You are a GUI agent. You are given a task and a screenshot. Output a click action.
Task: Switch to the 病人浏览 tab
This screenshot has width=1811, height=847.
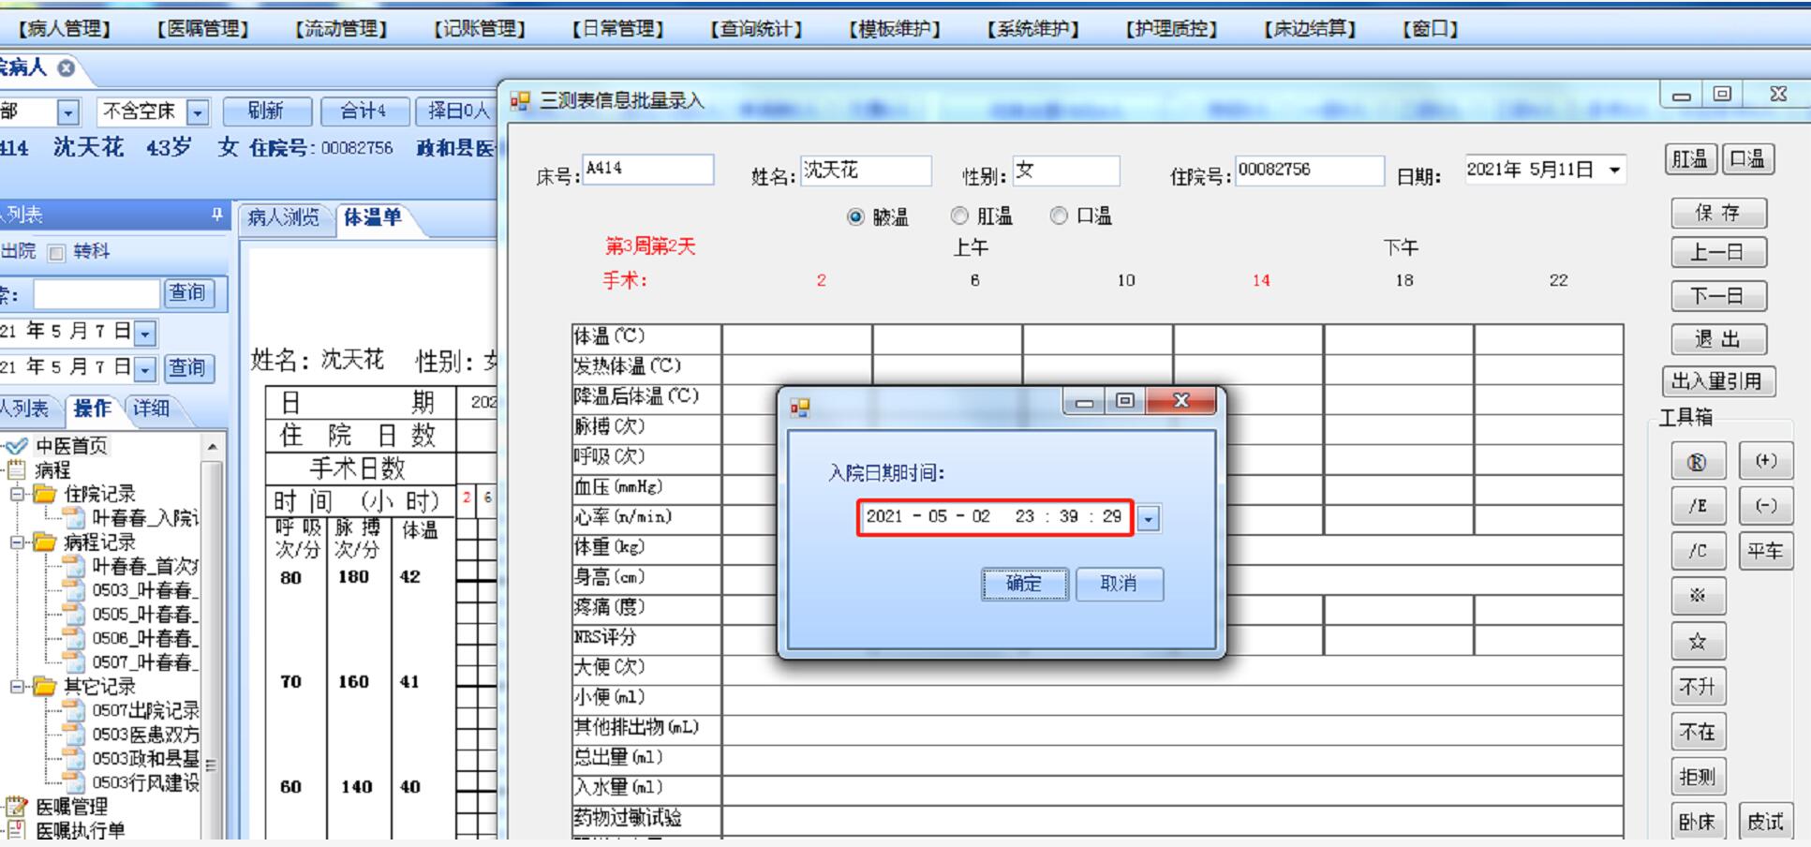tap(283, 217)
